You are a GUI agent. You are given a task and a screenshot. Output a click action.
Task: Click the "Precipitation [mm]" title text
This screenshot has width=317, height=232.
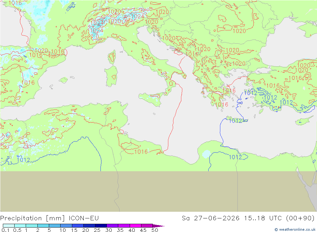point(33,218)
